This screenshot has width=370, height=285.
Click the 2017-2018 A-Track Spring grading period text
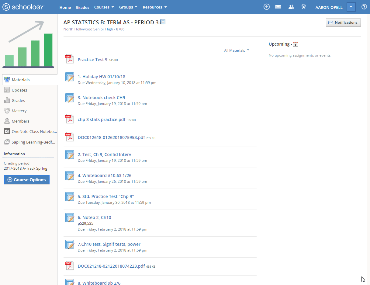click(26, 168)
